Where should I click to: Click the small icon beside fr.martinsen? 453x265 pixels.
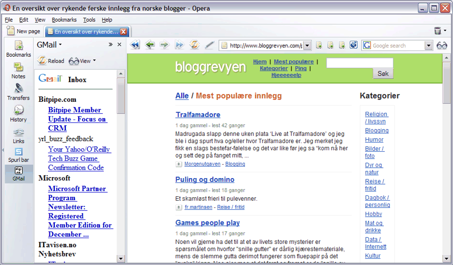pyautogui.click(x=179, y=207)
